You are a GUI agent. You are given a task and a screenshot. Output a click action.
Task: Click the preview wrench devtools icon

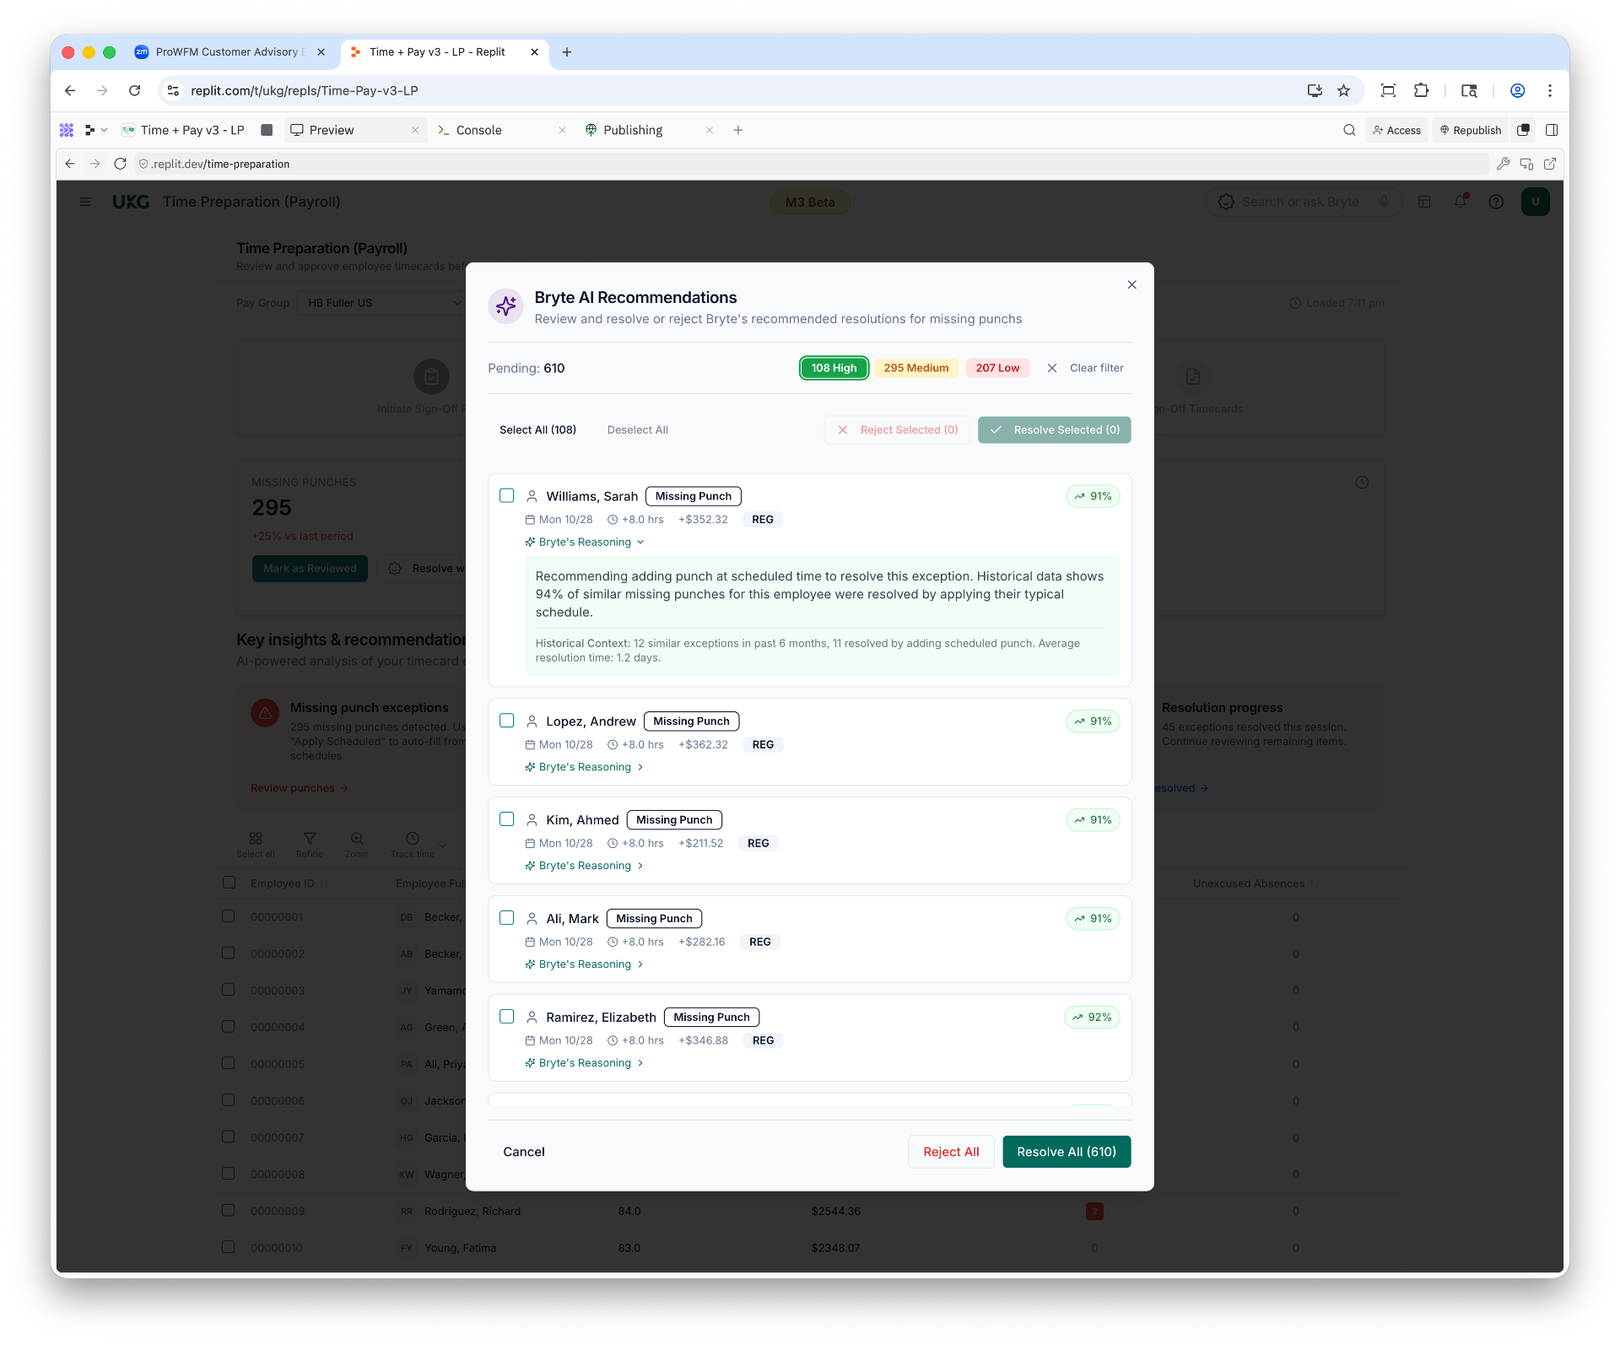tap(1503, 164)
